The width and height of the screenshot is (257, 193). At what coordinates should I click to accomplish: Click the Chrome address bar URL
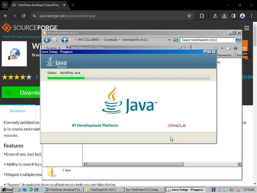pos(67,16)
